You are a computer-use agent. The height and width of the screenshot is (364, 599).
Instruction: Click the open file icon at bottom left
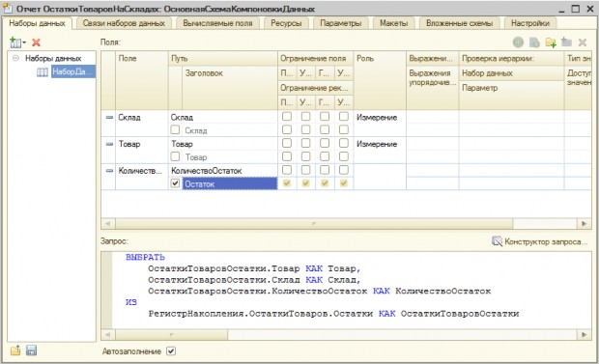(x=15, y=350)
